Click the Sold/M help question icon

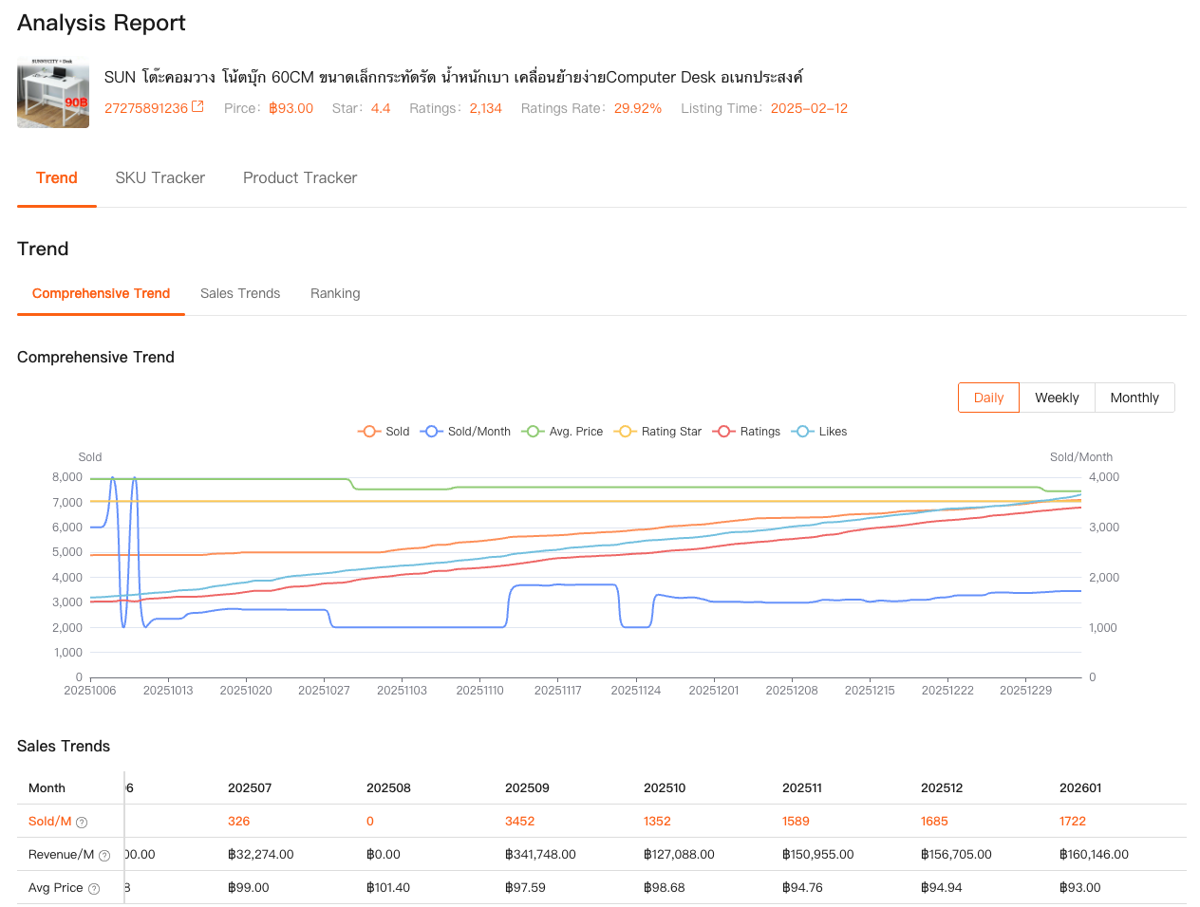pyautogui.click(x=82, y=823)
